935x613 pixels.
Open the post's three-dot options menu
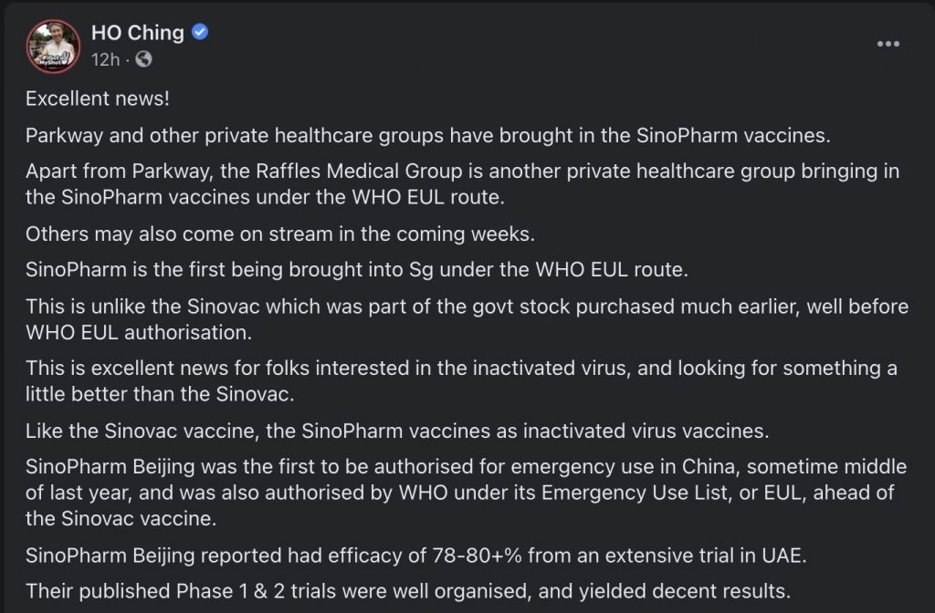888,44
